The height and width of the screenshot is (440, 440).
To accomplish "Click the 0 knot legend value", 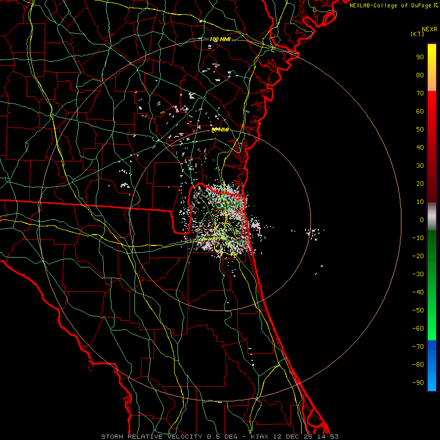I will 422,220.
